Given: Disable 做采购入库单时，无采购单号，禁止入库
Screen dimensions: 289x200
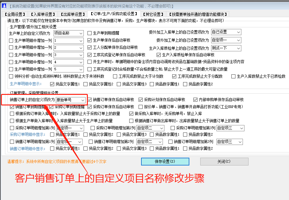Looking at the screenshot, I should click(x=131, y=113).
